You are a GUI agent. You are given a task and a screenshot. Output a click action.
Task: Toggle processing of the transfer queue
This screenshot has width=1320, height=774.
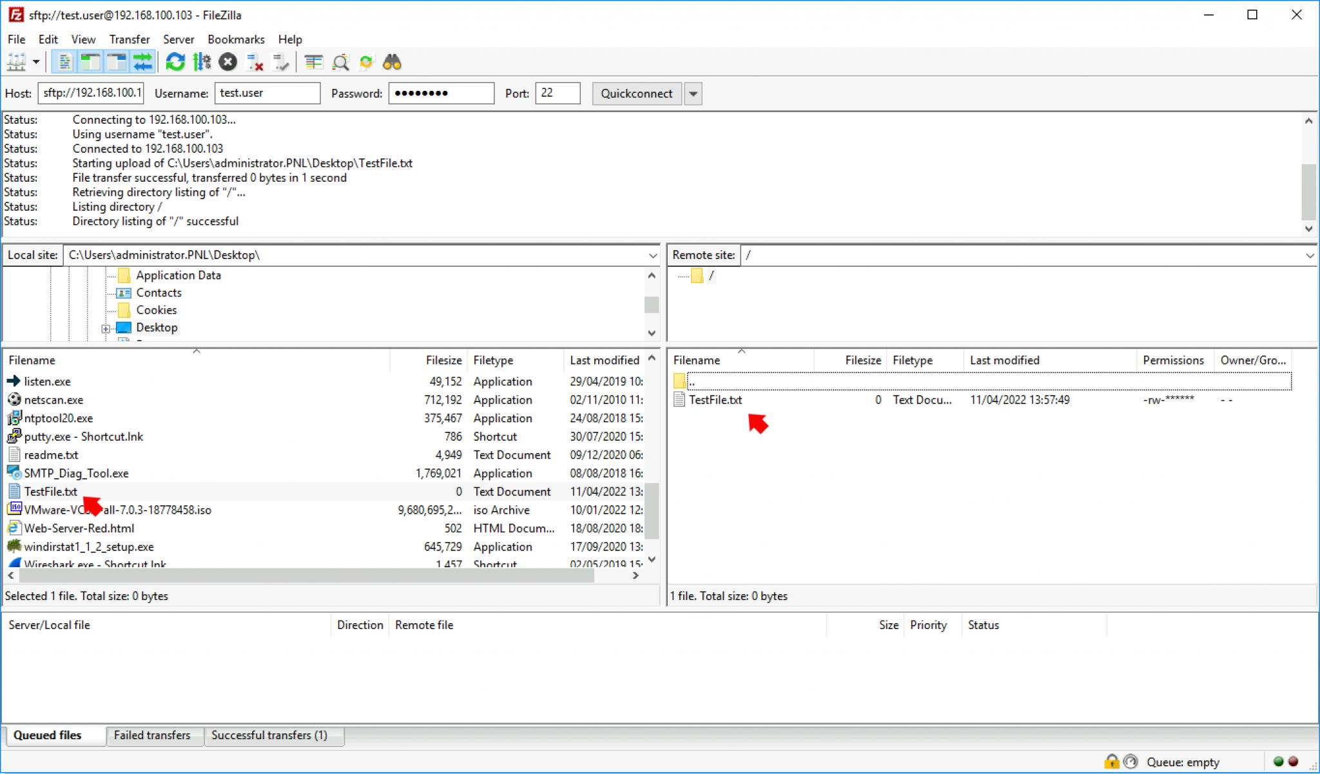(202, 63)
